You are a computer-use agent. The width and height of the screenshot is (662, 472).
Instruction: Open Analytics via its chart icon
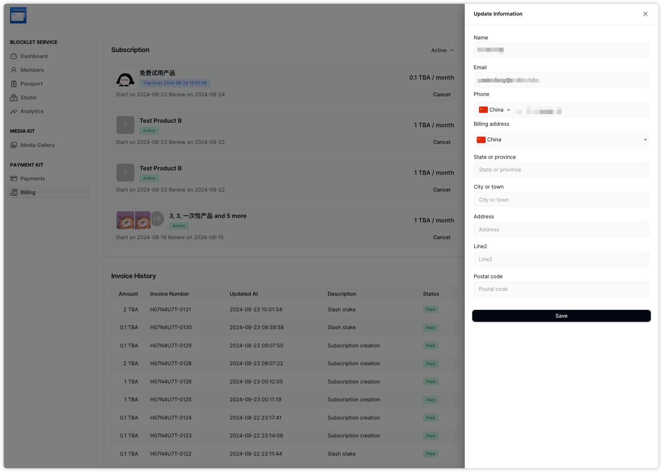coord(14,111)
